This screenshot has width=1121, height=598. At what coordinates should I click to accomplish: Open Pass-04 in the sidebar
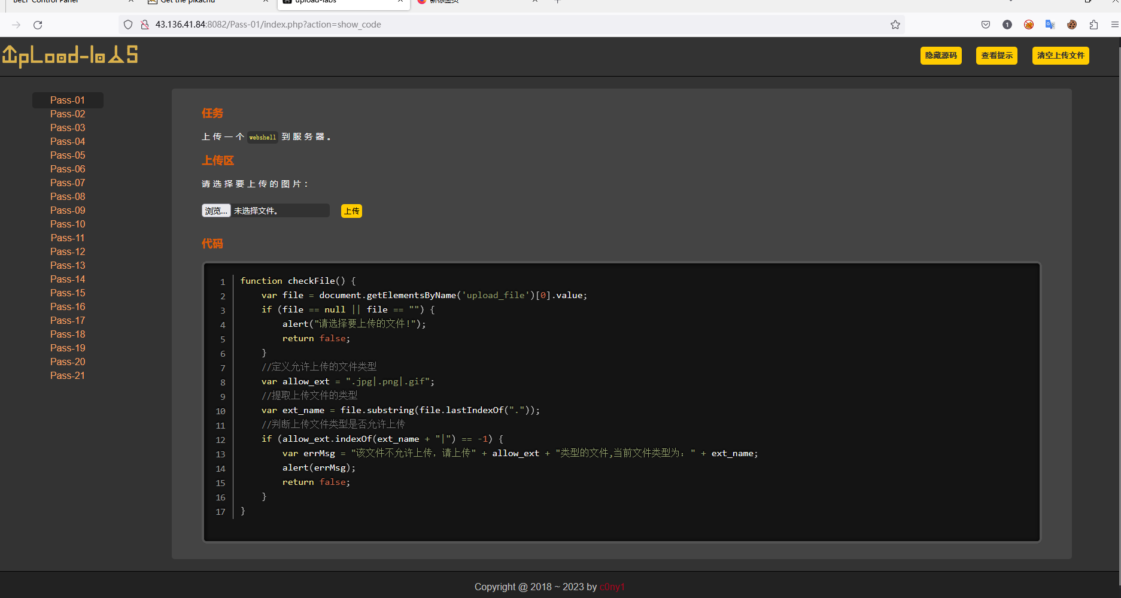tap(68, 141)
